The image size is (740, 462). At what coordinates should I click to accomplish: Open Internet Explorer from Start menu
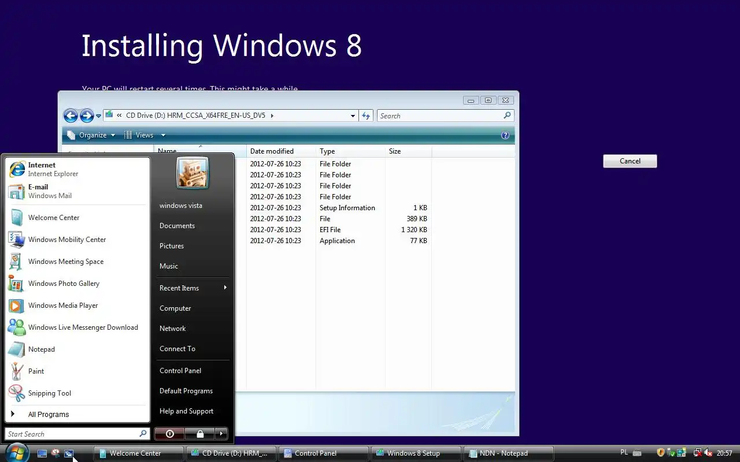pyautogui.click(x=77, y=169)
